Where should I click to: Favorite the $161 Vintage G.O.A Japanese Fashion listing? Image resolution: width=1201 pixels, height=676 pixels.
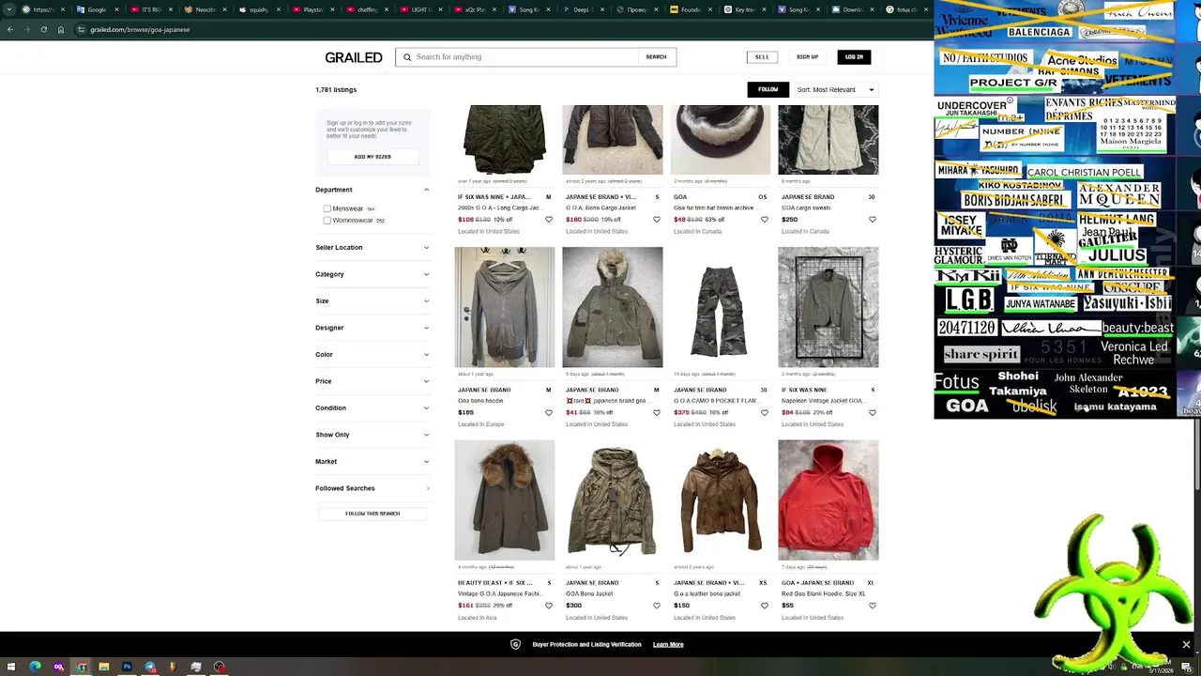point(549,606)
